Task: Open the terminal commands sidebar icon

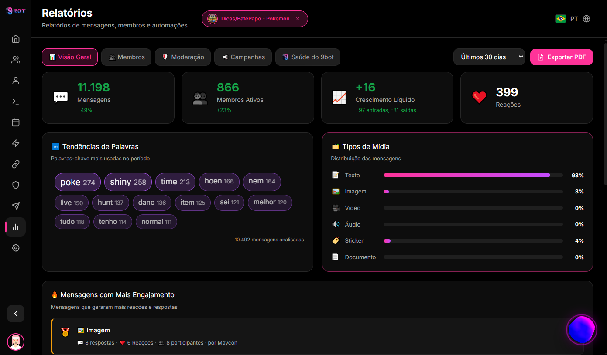Action: pos(16,101)
